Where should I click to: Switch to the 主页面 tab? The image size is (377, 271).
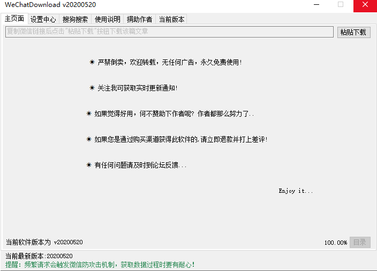(14, 19)
